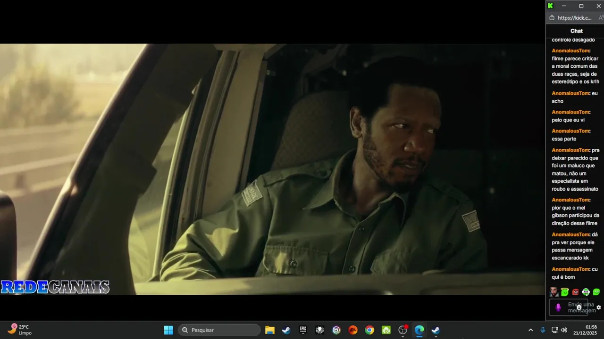
Task: Open File Explorer from the taskbar
Action: point(270,330)
